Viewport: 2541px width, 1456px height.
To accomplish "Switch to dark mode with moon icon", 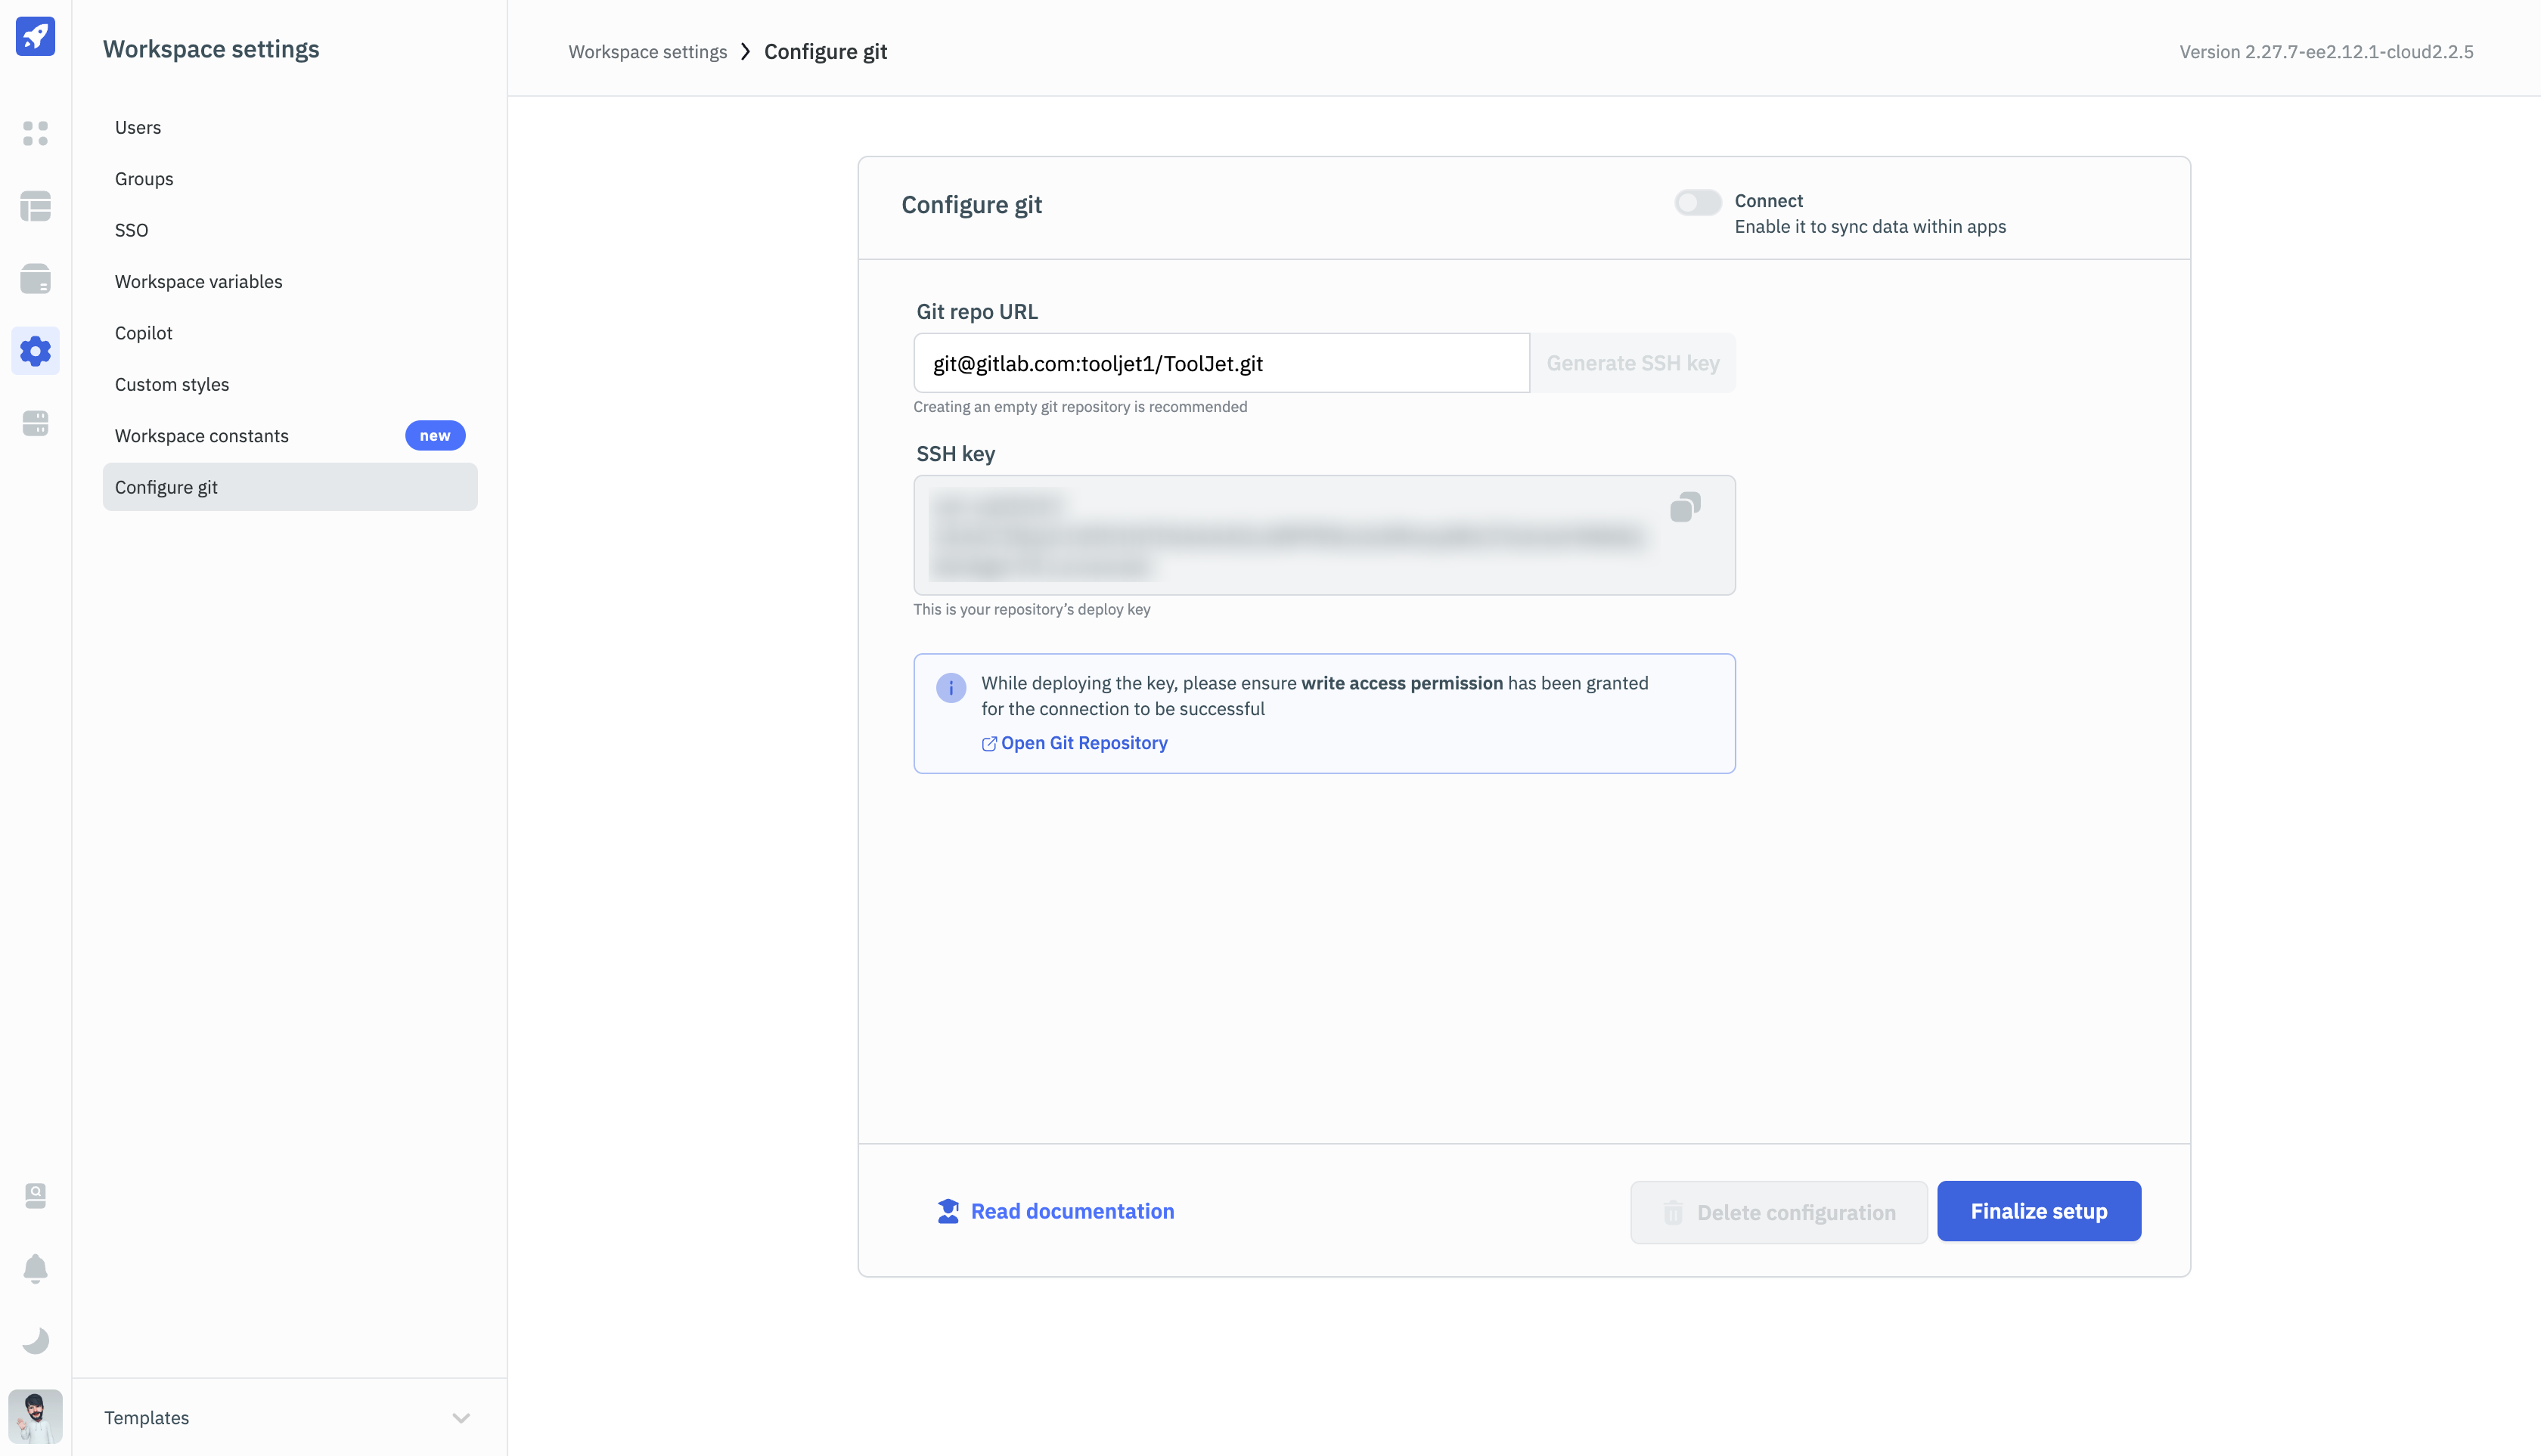I will point(35,1340).
